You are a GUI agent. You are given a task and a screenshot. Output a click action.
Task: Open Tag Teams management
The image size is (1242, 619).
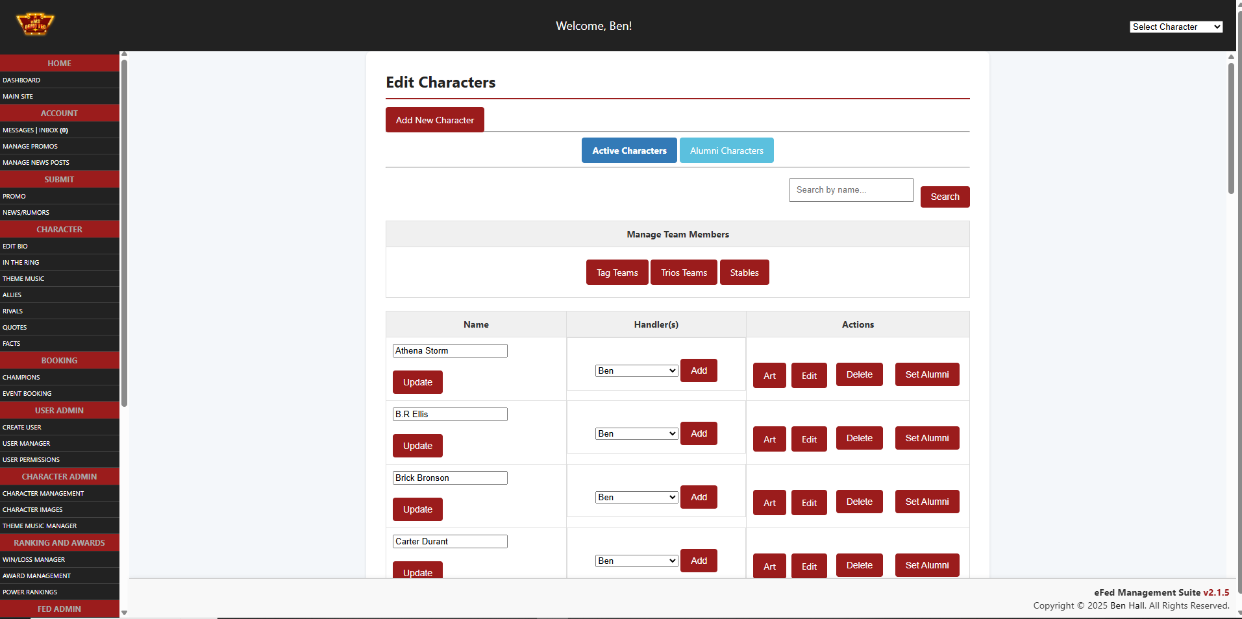(x=617, y=273)
